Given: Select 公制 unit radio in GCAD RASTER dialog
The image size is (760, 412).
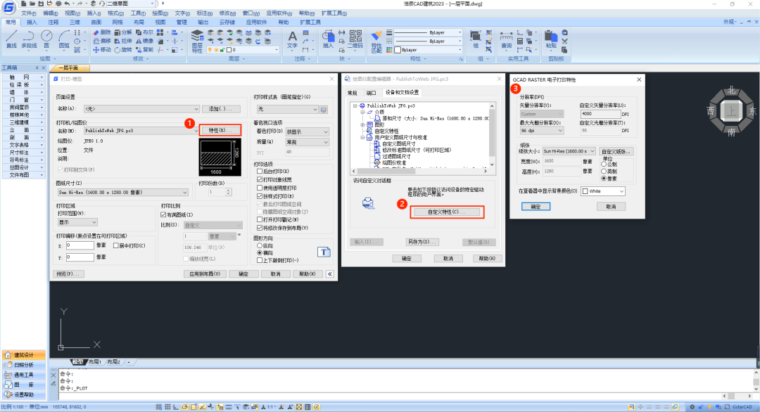Looking at the screenshot, I should 604,165.
